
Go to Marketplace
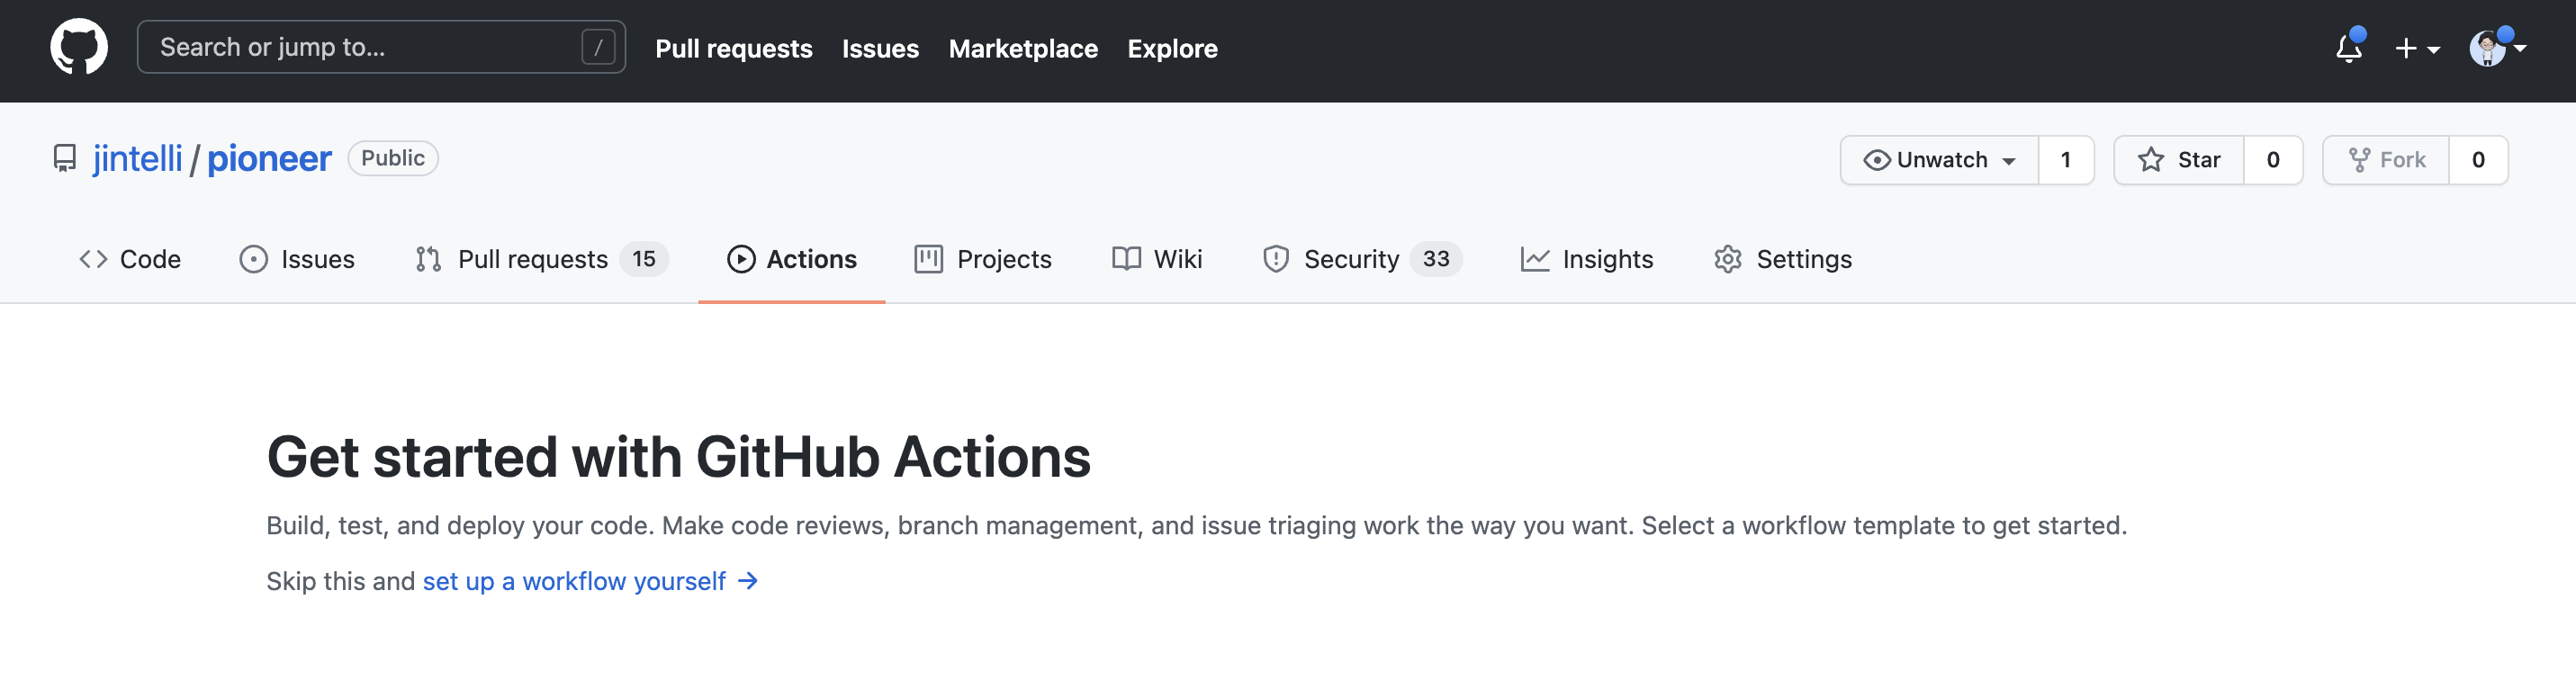pyautogui.click(x=1023, y=48)
